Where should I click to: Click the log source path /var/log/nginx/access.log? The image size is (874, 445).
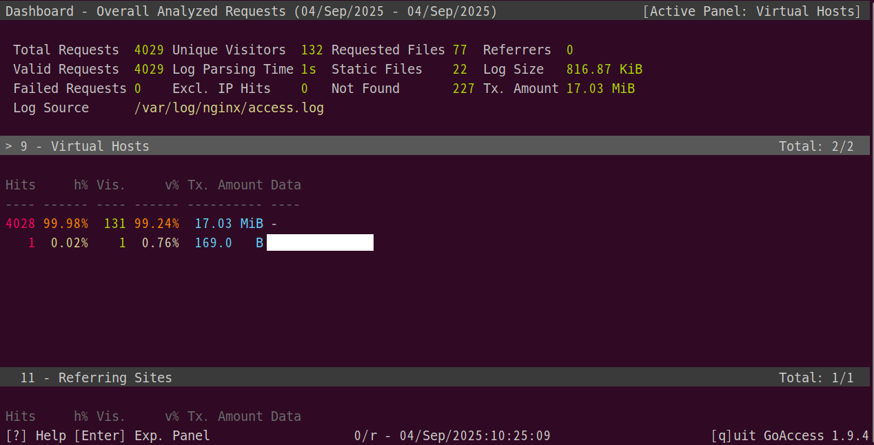[x=229, y=107]
